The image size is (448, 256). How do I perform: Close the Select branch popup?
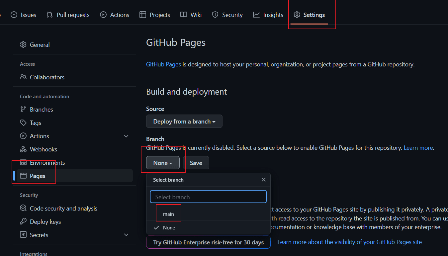tap(264, 180)
